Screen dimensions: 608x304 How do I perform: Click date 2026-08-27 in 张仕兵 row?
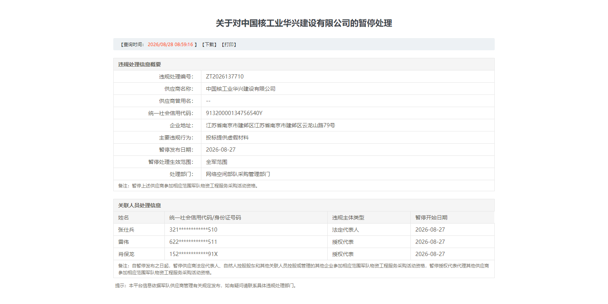(430, 230)
